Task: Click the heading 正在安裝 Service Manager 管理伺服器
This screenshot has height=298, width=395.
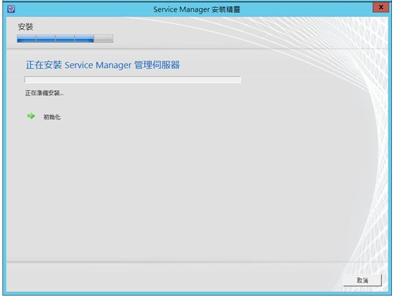Action: pyautogui.click(x=102, y=65)
